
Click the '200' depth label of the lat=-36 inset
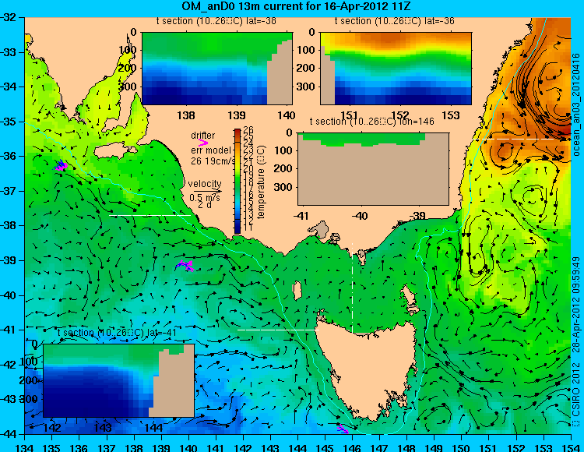pos(305,69)
